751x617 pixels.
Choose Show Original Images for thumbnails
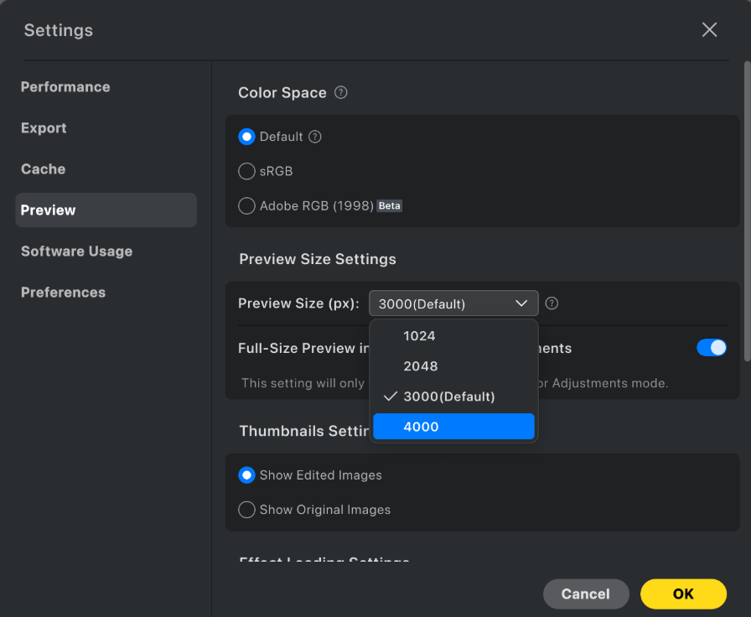click(247, 509)
